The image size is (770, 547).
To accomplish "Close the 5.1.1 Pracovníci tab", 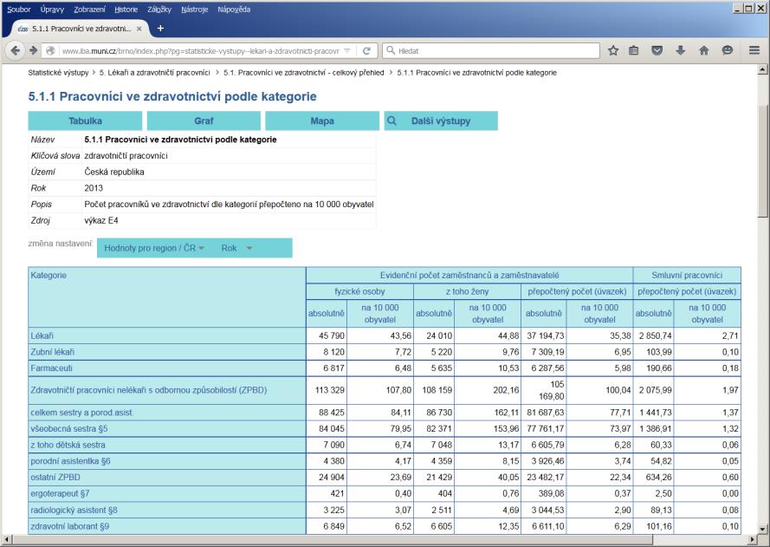I will pyautogui.click(x=139, y=29).
